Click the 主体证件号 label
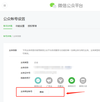Screen dimensions: 100x102 tap(26, 73)
